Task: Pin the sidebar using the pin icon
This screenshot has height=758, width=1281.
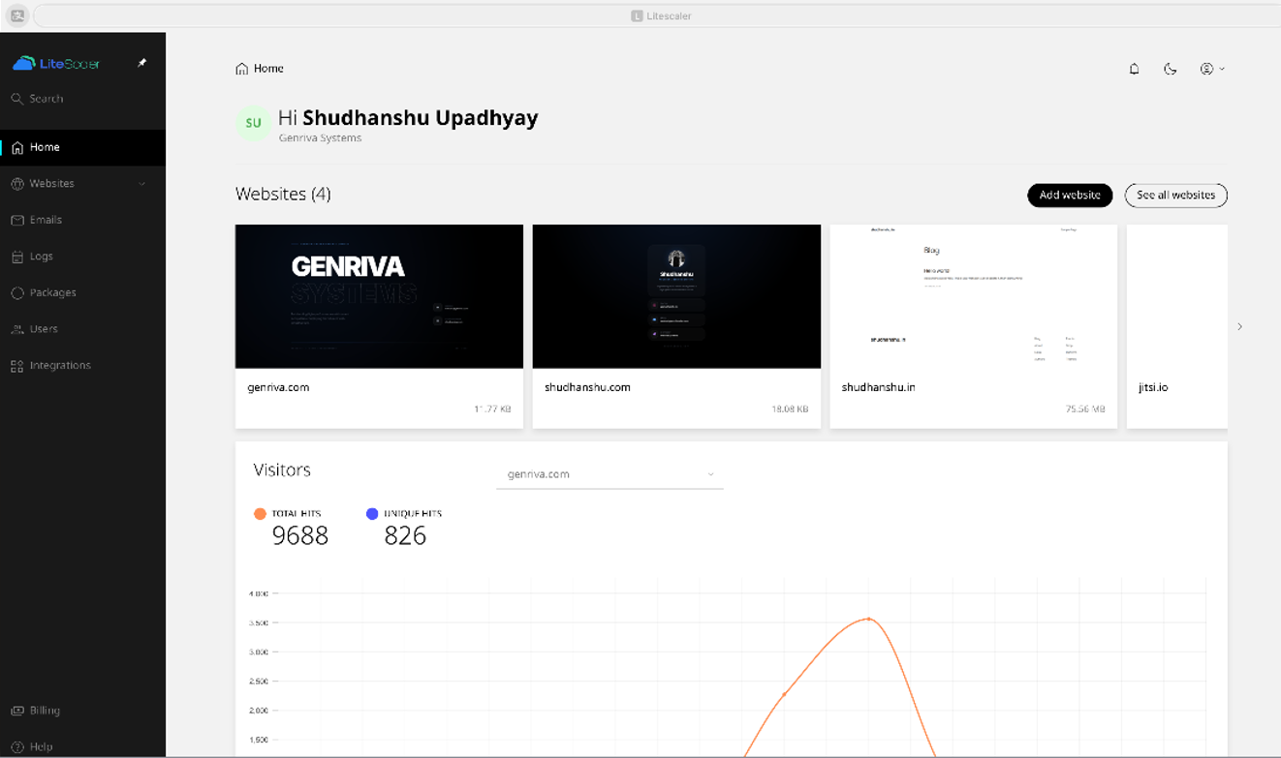Action: [142, 61]
